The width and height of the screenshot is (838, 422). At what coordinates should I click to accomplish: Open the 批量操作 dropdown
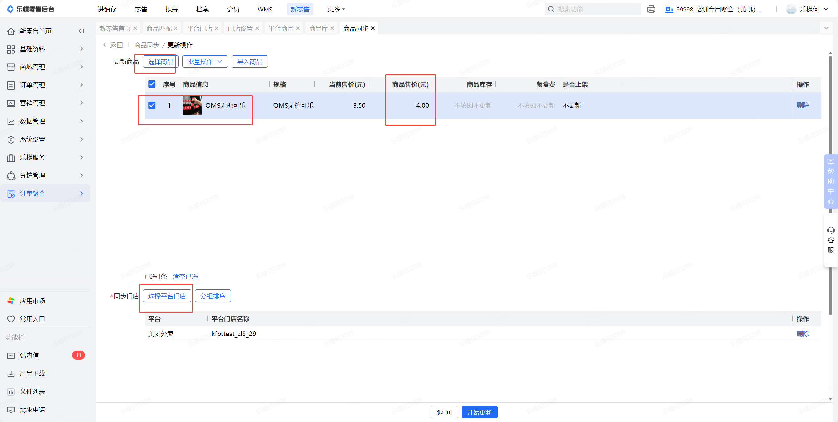205,62
